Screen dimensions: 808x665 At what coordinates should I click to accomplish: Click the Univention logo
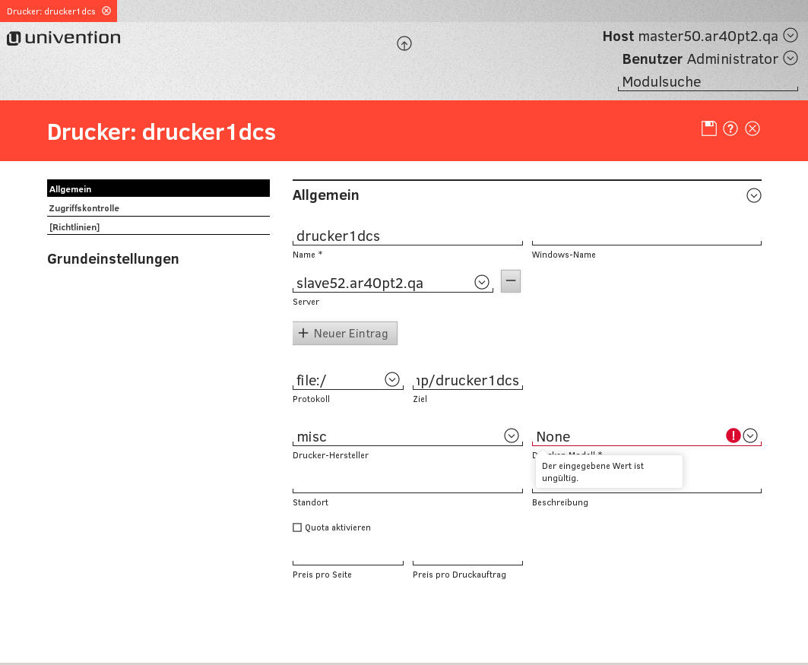pos(64,38)
